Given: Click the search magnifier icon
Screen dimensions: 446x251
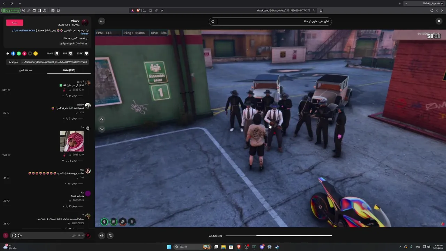Looking at the screenshot, I should [x=213, y=22].
